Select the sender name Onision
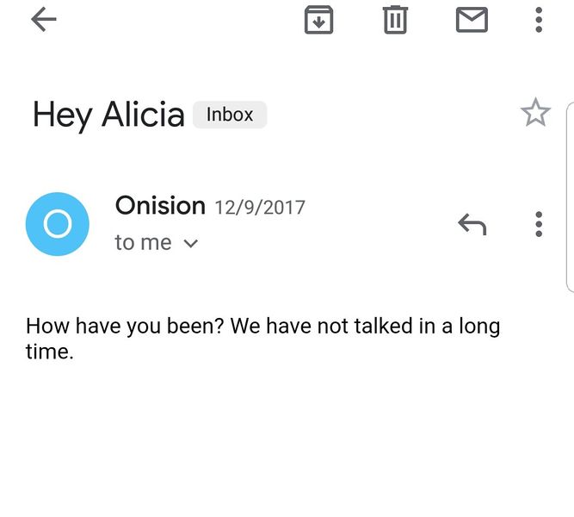The width and height of the screenshot is (574, 517). coord(160,206)
